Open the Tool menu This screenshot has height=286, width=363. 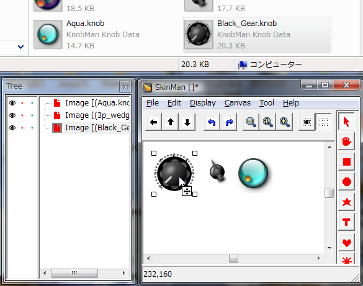[x=267, y=103]
